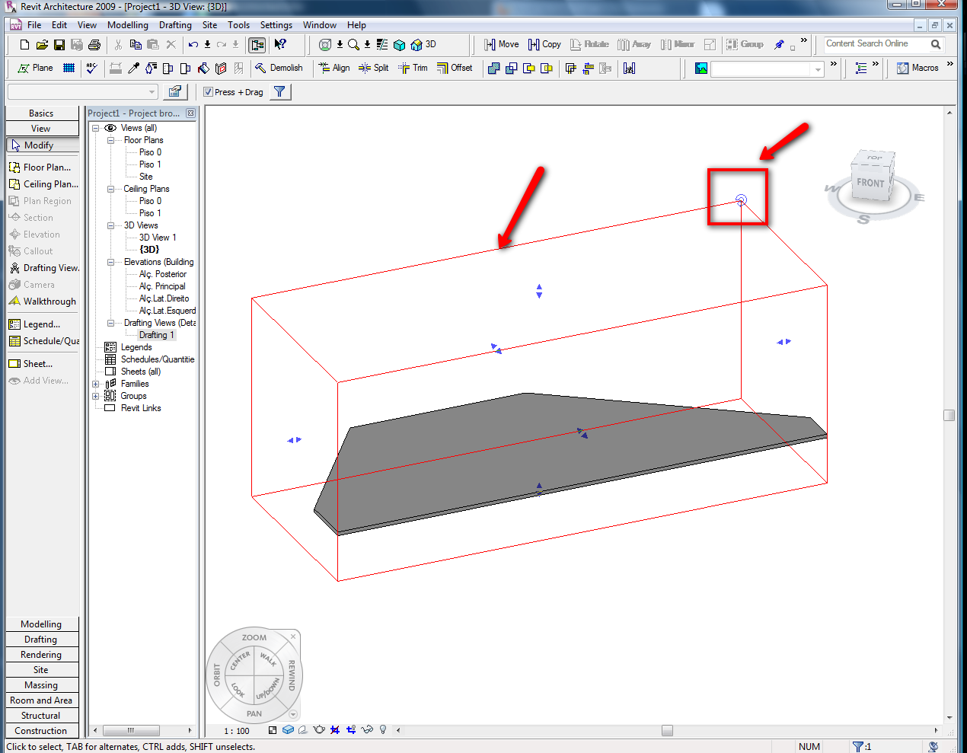Open the File menu
This screenshot has width=967, height=753.
34,25
